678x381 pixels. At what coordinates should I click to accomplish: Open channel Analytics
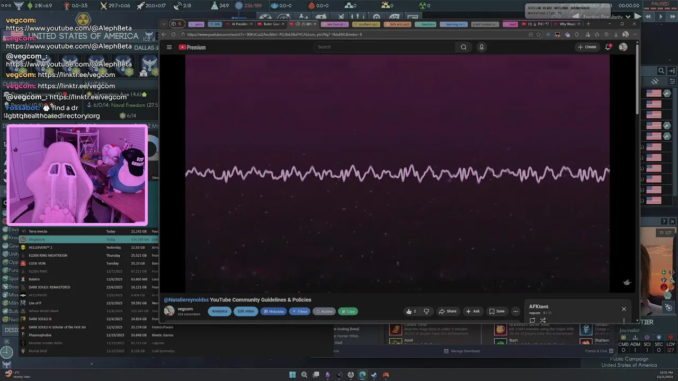tap(219, 311)
